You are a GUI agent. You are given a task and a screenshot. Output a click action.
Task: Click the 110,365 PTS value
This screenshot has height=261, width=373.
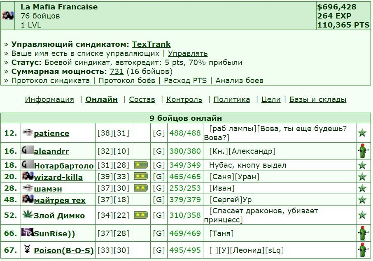[x=343, y=25]
